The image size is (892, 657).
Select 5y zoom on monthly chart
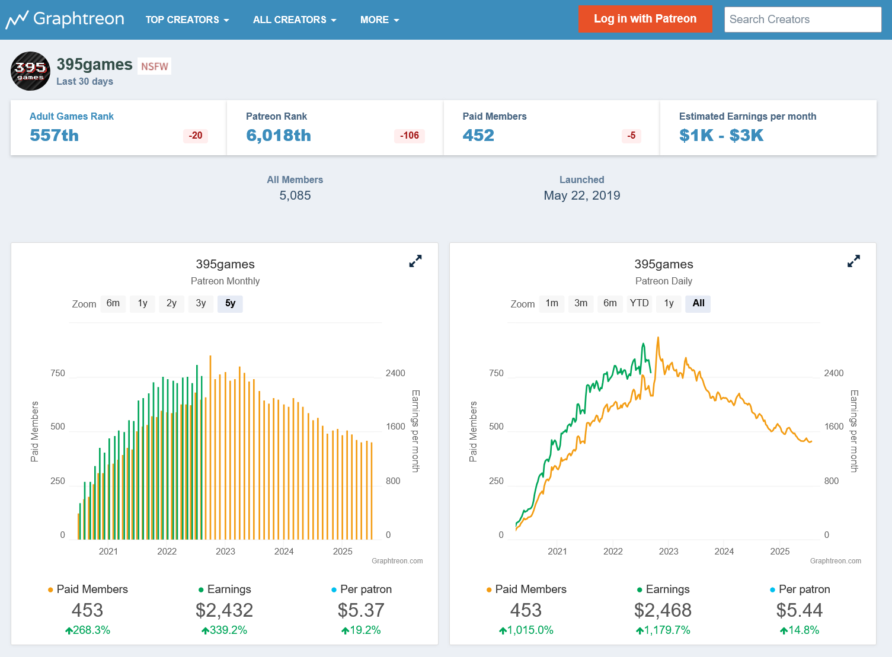pos(230,303)
